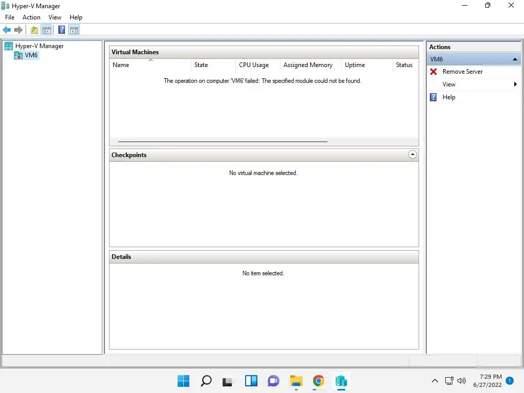
Task: Click the blue Help toolbar icon
Action: 61,30
